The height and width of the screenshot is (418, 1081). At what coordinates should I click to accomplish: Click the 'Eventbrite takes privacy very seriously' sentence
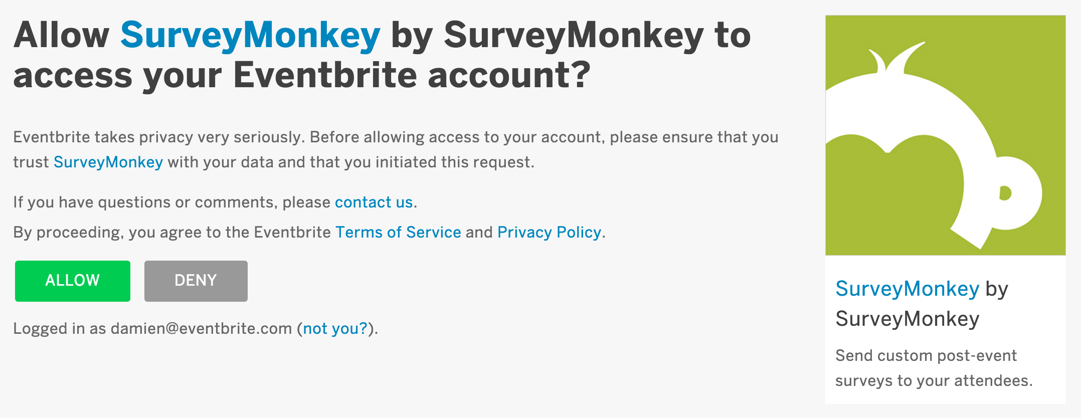[159, 137]
